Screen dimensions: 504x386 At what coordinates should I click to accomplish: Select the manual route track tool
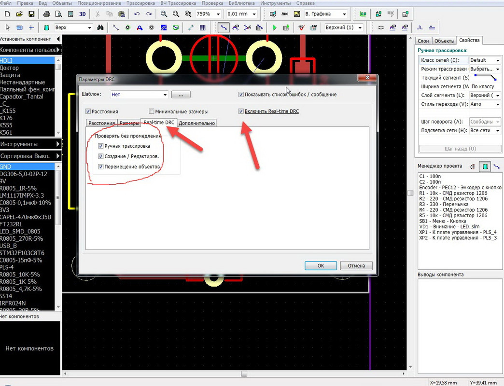(224, 28)
